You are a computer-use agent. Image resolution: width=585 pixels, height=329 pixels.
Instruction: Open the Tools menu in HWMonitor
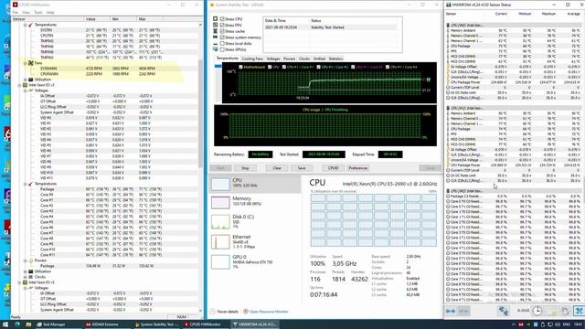coord(38,12)
